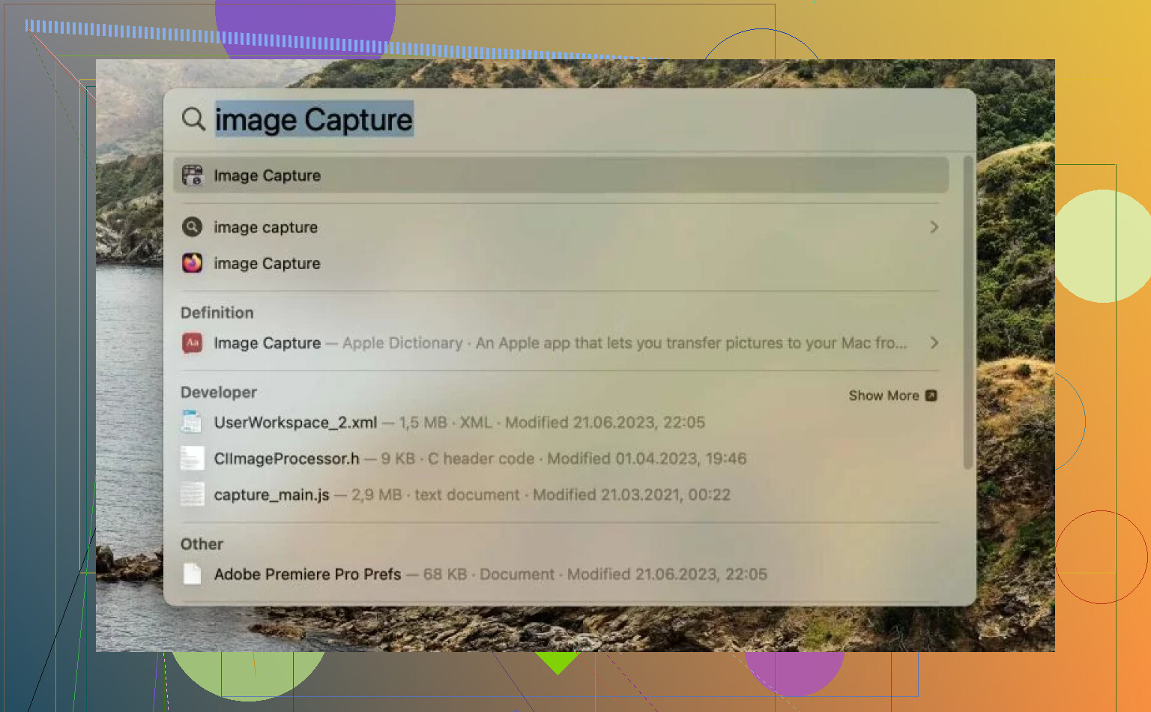1151x712 pixels.
Task: Click the search suggestion magnifier icon
Action: pyautogui.click(x=193, y=226)
